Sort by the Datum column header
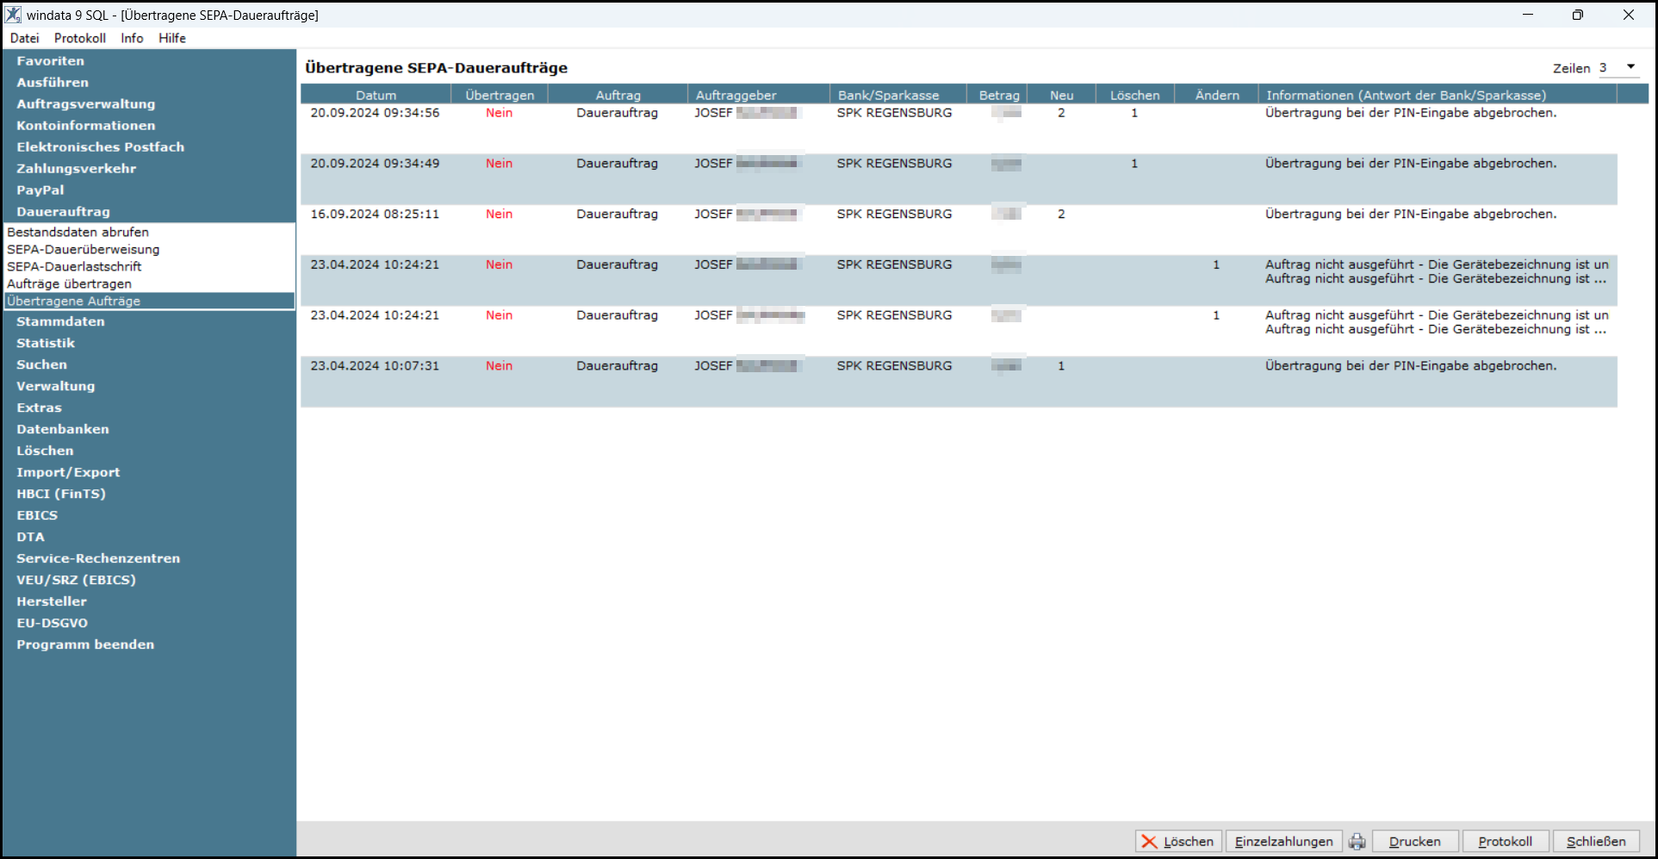This screenshot has width=1658, height=859. pyautogui.click(x=376, y=95)
